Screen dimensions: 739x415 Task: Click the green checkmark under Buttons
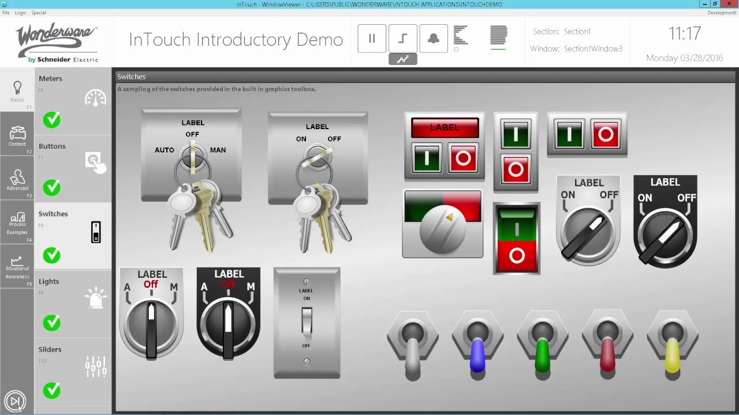tap(52, 187)
